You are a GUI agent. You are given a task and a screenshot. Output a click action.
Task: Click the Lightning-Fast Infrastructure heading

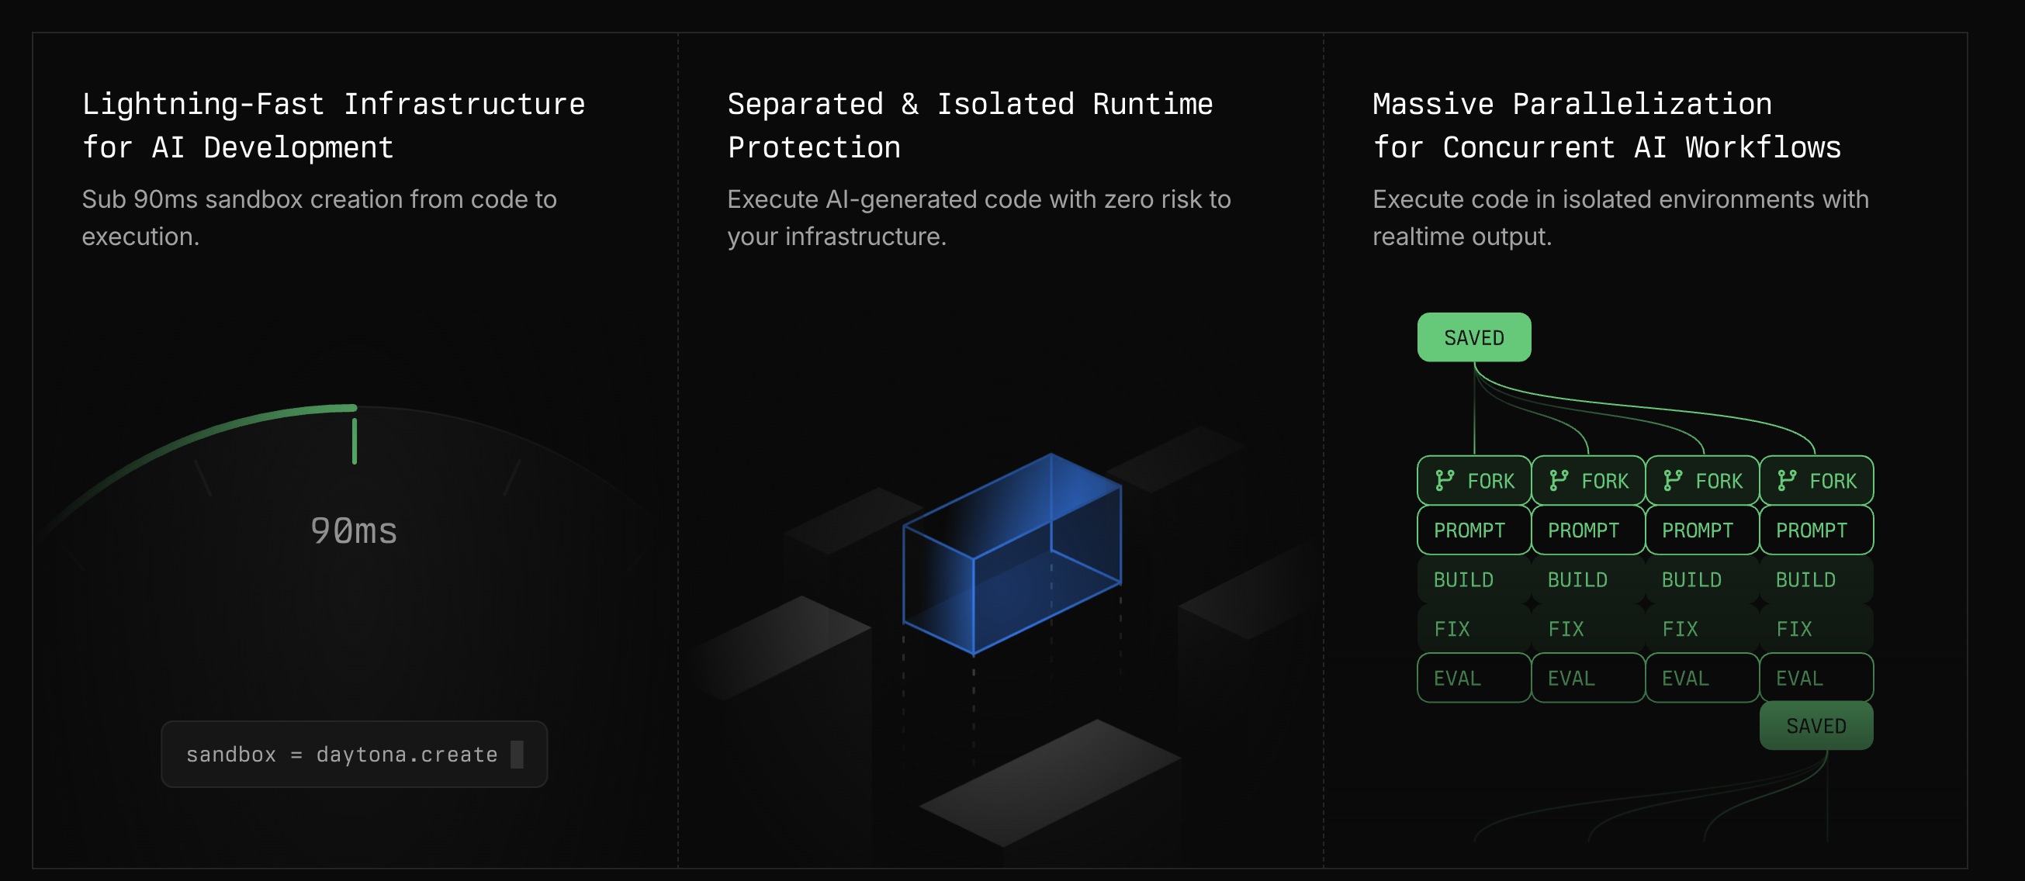334,126
